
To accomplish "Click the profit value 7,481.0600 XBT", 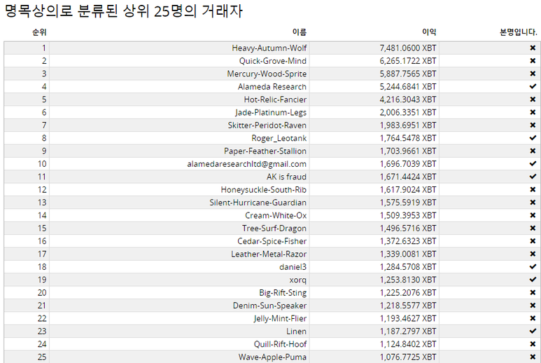I will (x=408, y=48).
